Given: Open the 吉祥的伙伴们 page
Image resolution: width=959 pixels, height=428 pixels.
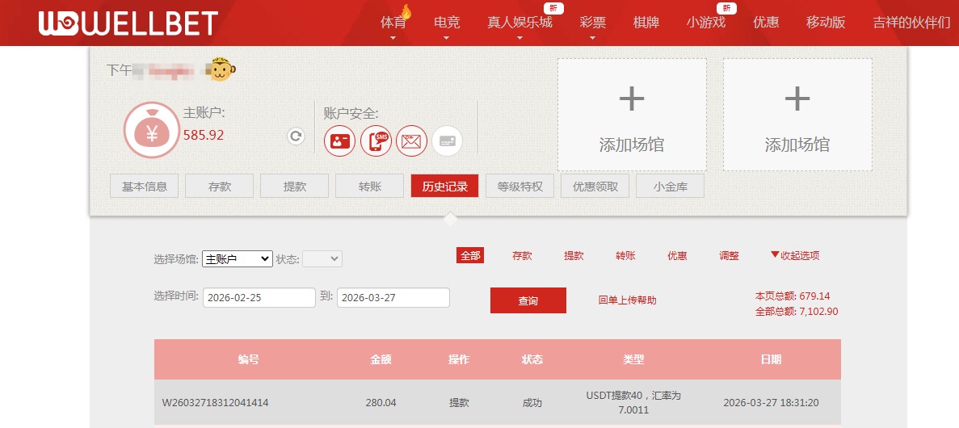Looking at the screenshot, I should [x=912, y=23].
